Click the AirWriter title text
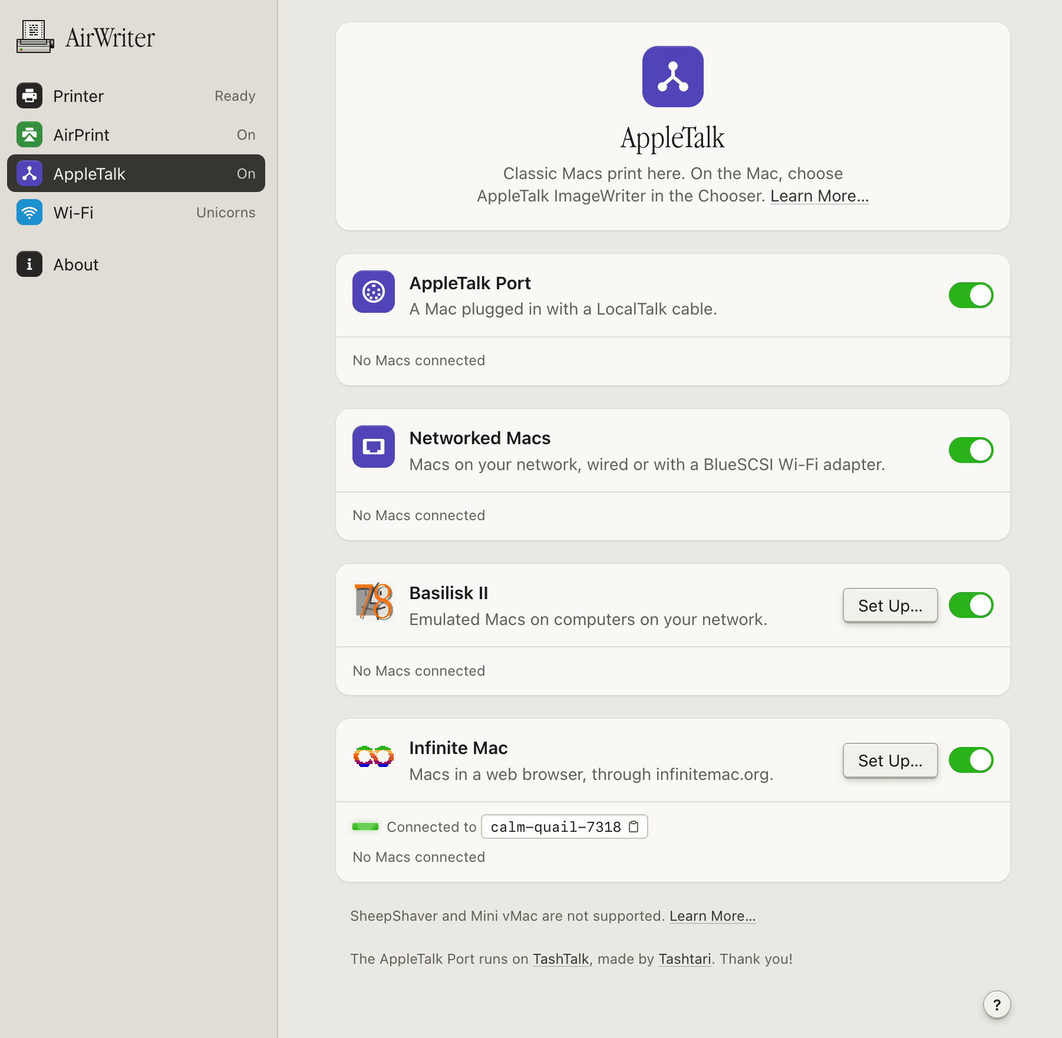 (x=110, y=38)
